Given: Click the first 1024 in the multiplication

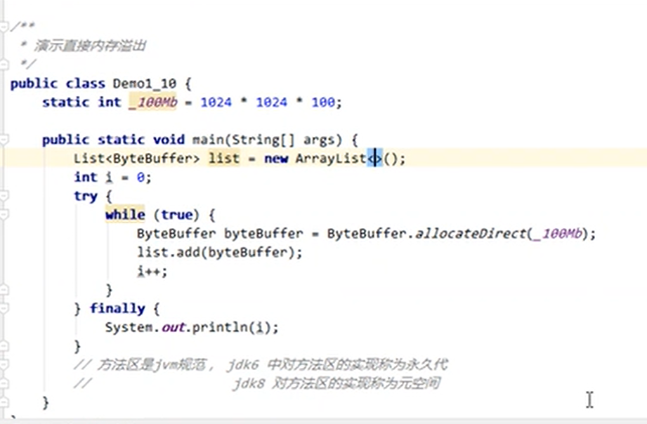Looking at the screenshot, I should pos(216,102).
